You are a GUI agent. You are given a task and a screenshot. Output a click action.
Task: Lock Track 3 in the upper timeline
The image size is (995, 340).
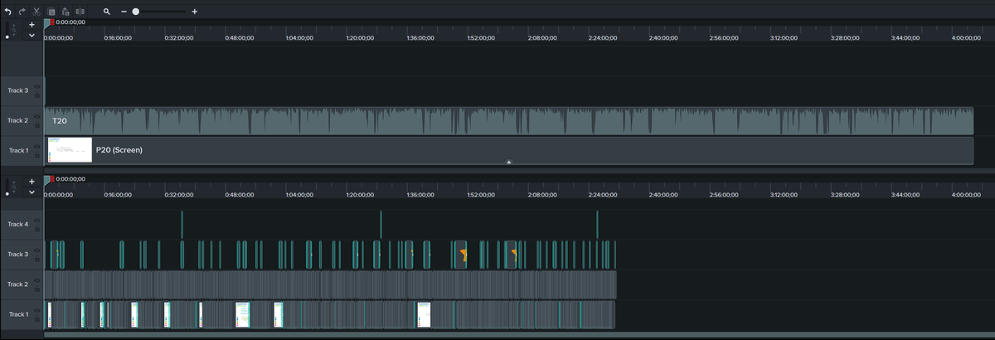click(37, 95)
